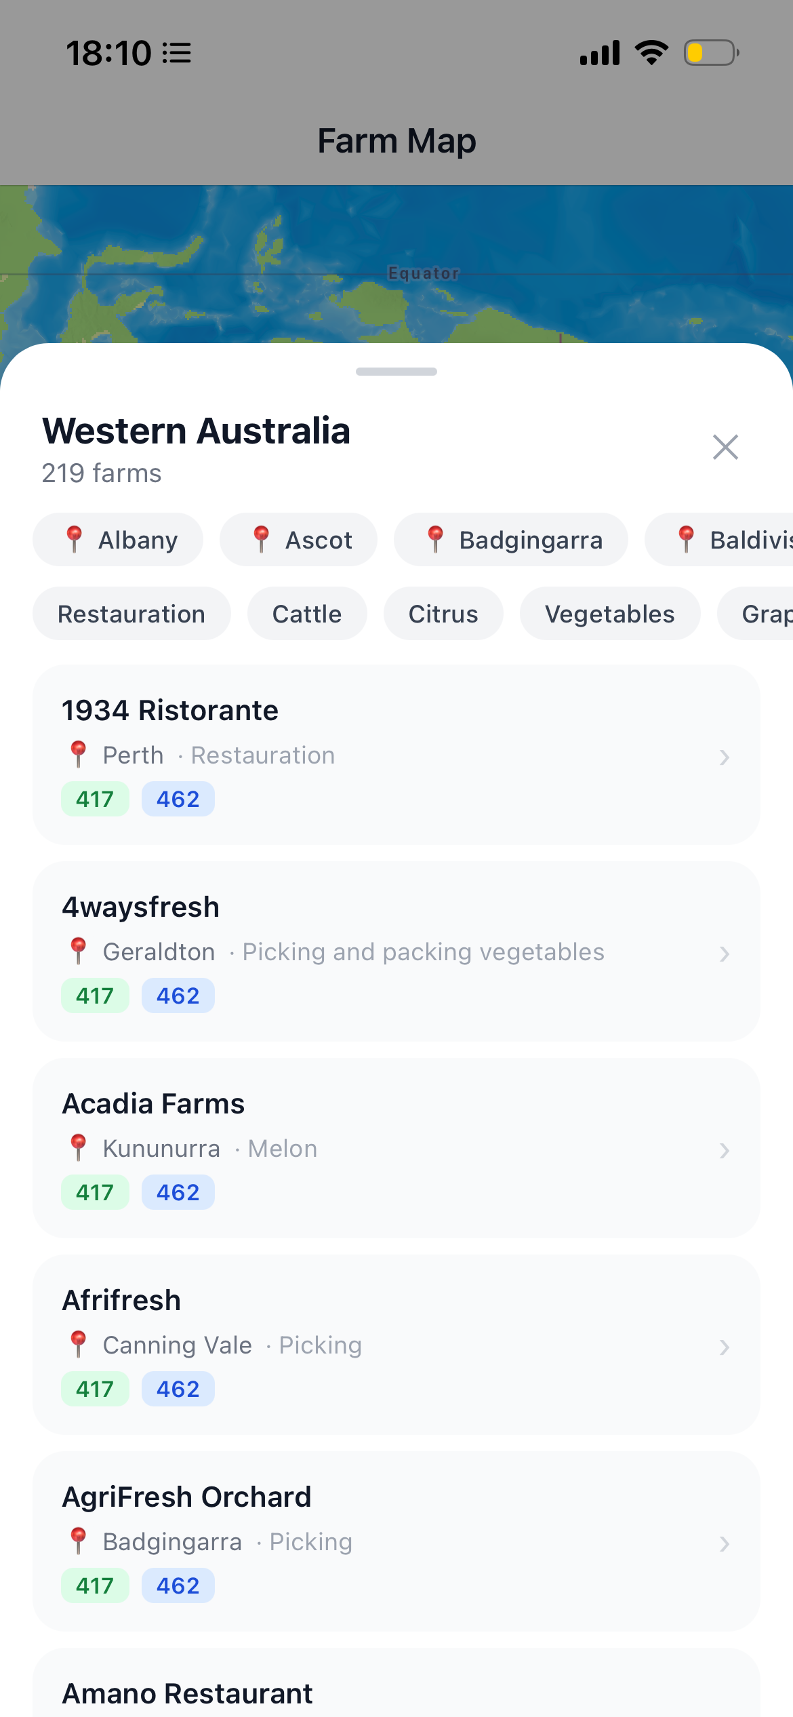Open the Afrifresh farm card
Image resolution: width=793 pixels, height=1717 pixels.
click(396, 1345)
